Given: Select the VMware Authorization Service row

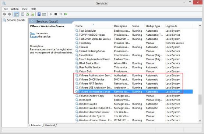Looking at the screenshot, I should 134,75.
